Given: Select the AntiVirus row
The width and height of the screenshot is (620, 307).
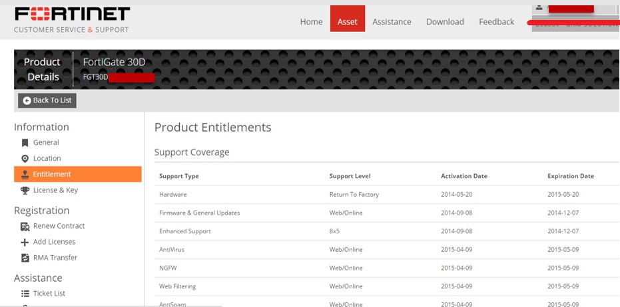Looking at the screenshot, I should pos(387,250).
